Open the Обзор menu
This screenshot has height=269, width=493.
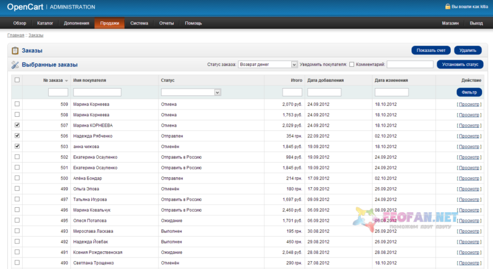point(20,23)
